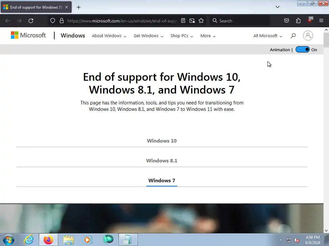Reload the page with the refresh icon
The image size is (329, 246).
(x=31, y=21)
